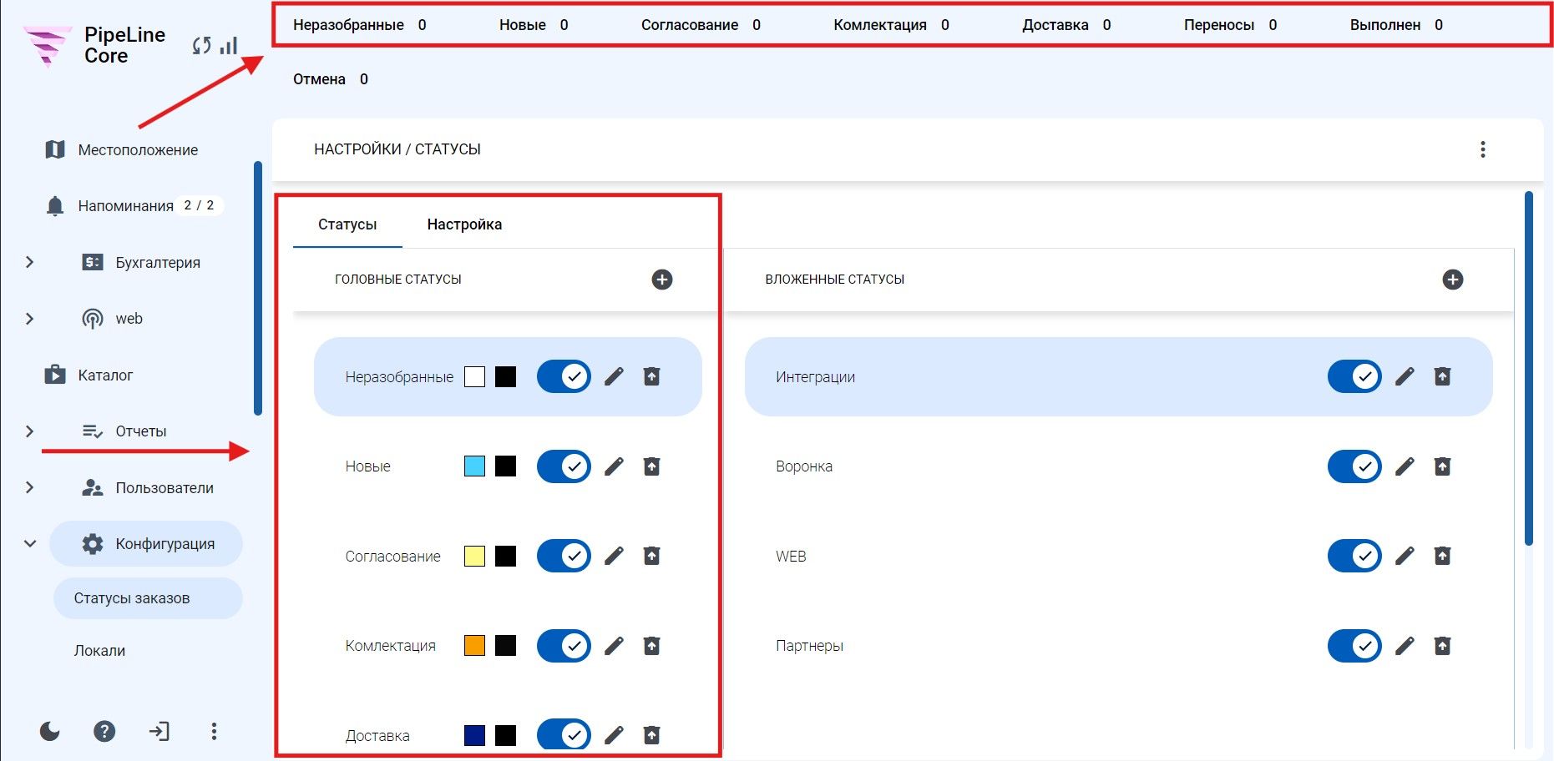
Task: Edit the WEB nested status
Action: coord(1405,556)
